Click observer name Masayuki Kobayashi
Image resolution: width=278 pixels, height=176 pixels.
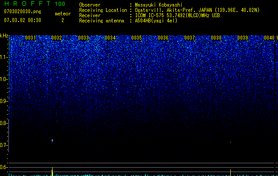coord(159,5)
